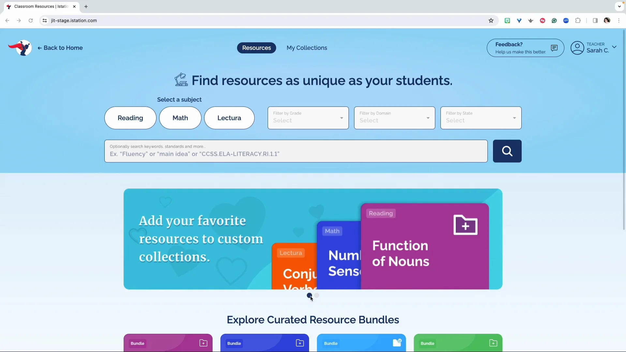Bookmark this page with the star icon
The image size is (626, 352).
point(491,21)
